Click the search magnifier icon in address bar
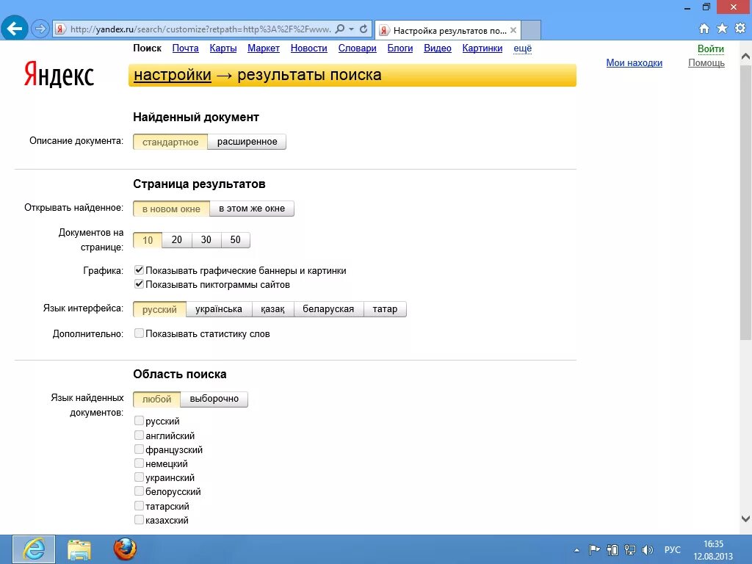 pos(339,29)
